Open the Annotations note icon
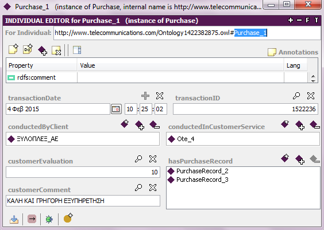This screenshot has width=324, height=230. click(x=272, y=52)
